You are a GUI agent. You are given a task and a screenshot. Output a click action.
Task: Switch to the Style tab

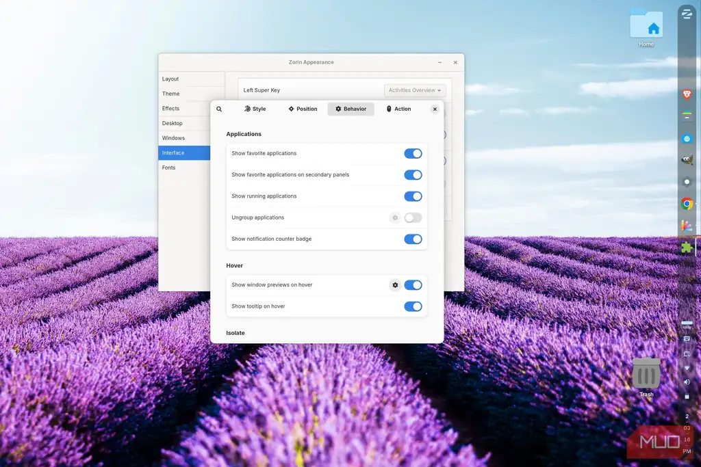[255, 109]
